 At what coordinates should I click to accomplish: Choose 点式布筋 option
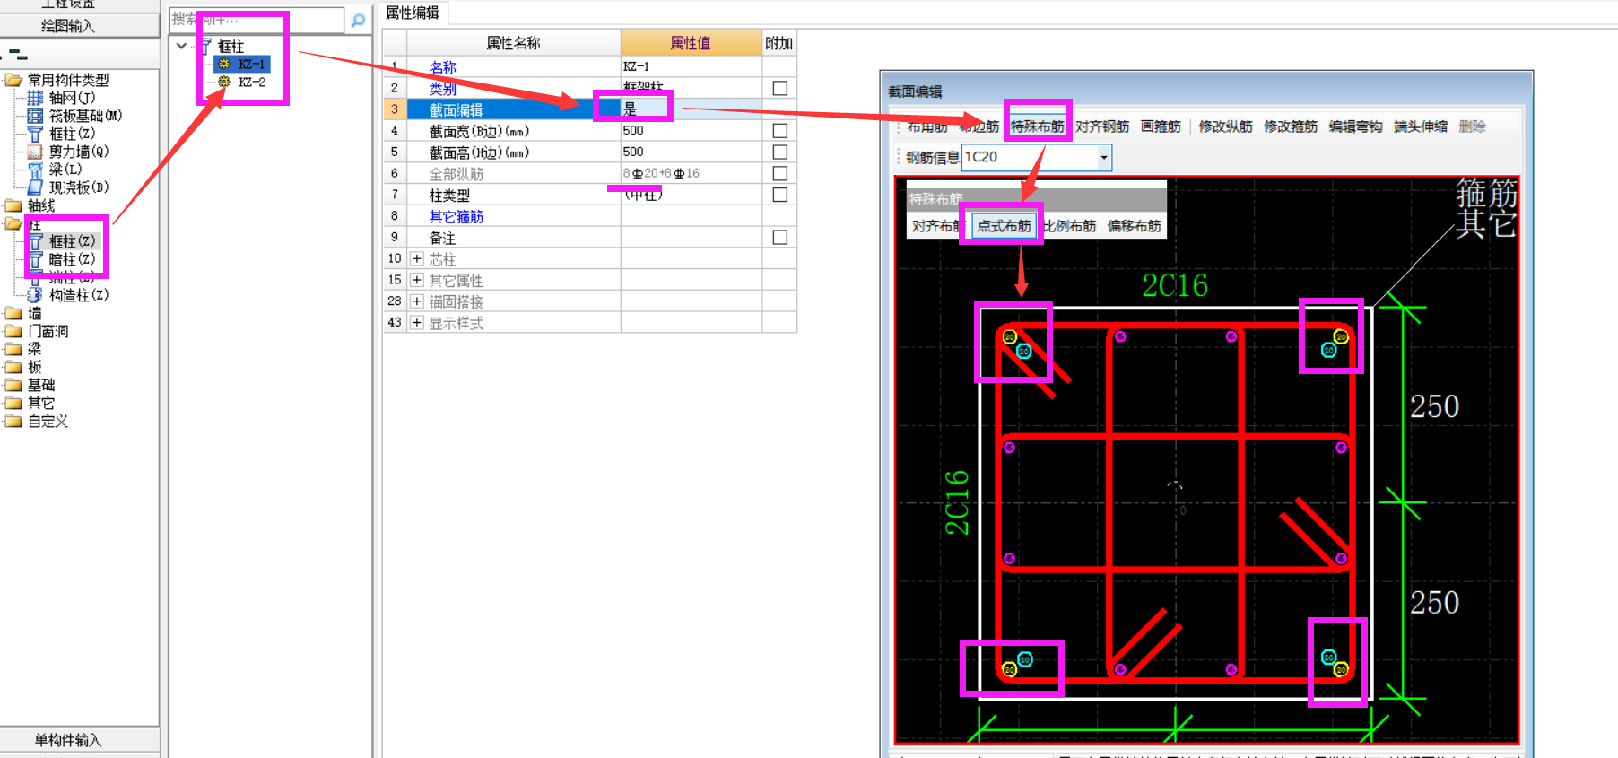1004,226
